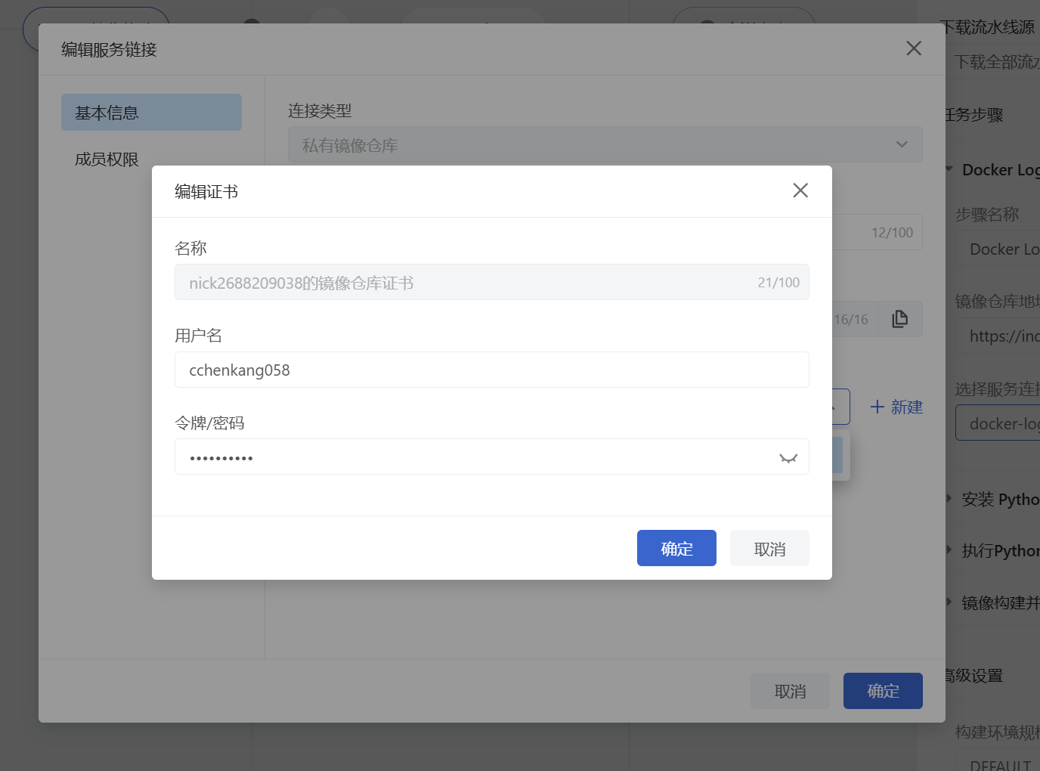Open the 连接类型 dropdown 私有镜像仓库
1040x771 pixels.
tap(605, 144)
